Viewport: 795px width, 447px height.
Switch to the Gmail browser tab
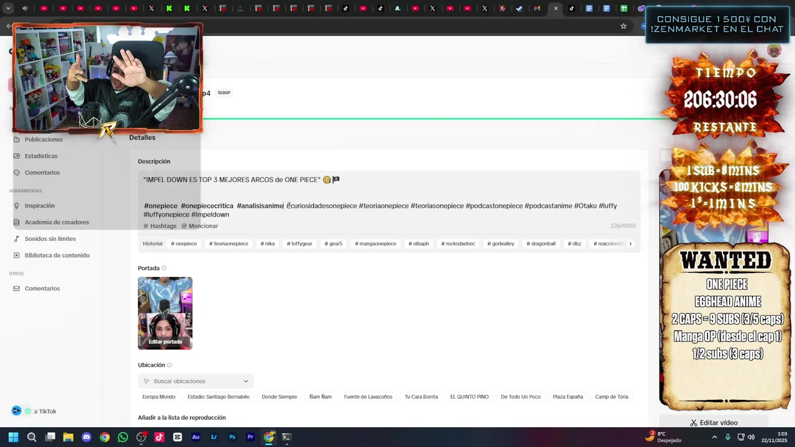tap(537, 8)
